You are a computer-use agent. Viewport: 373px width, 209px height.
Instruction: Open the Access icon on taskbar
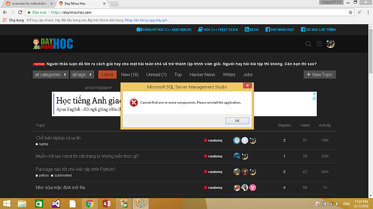(106, 204)
